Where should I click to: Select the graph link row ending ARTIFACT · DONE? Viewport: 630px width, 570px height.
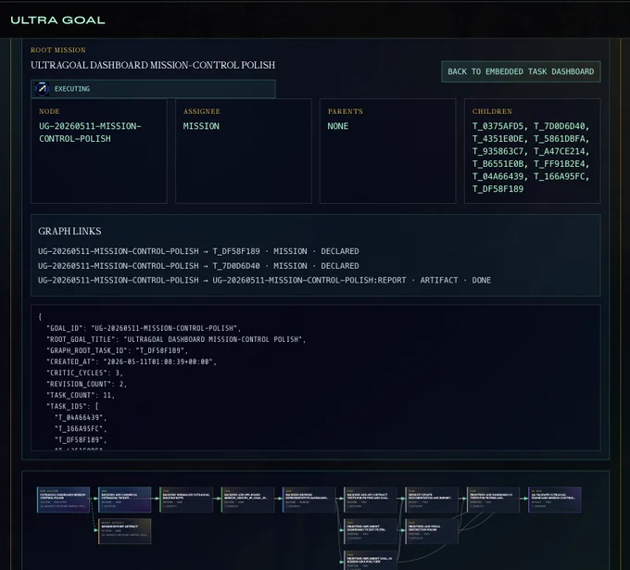click(264, 280)
